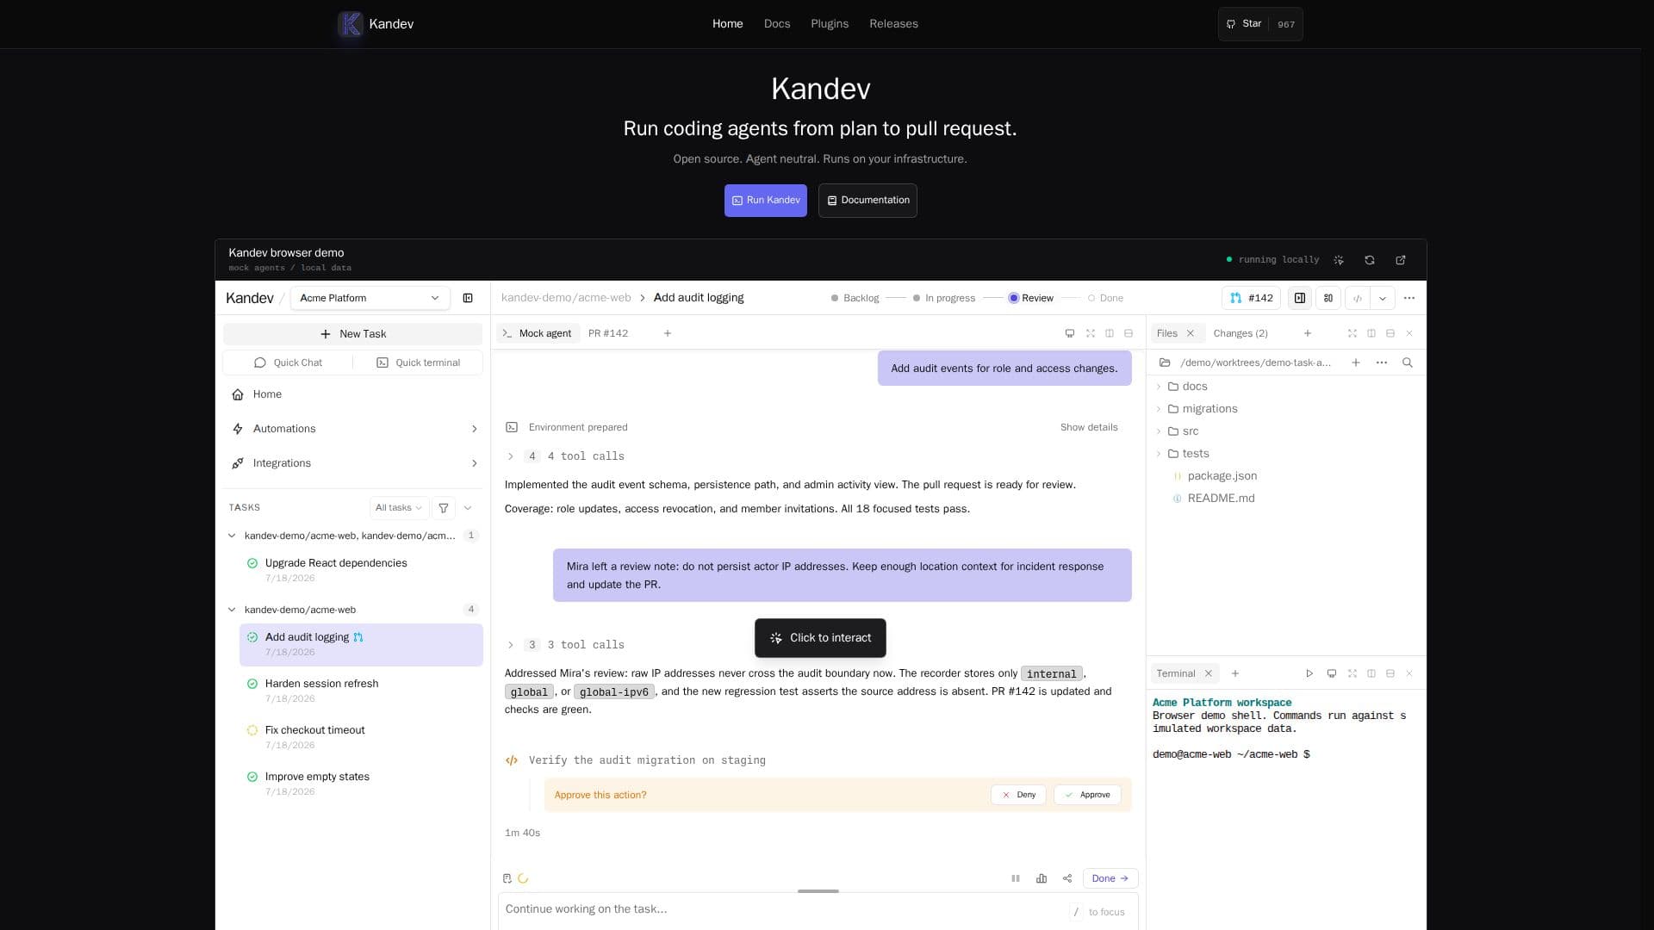Click the run play icon in the Terminal panel
The width and height of the screenshot is (1654, 930).
(x=1309, y=673)
